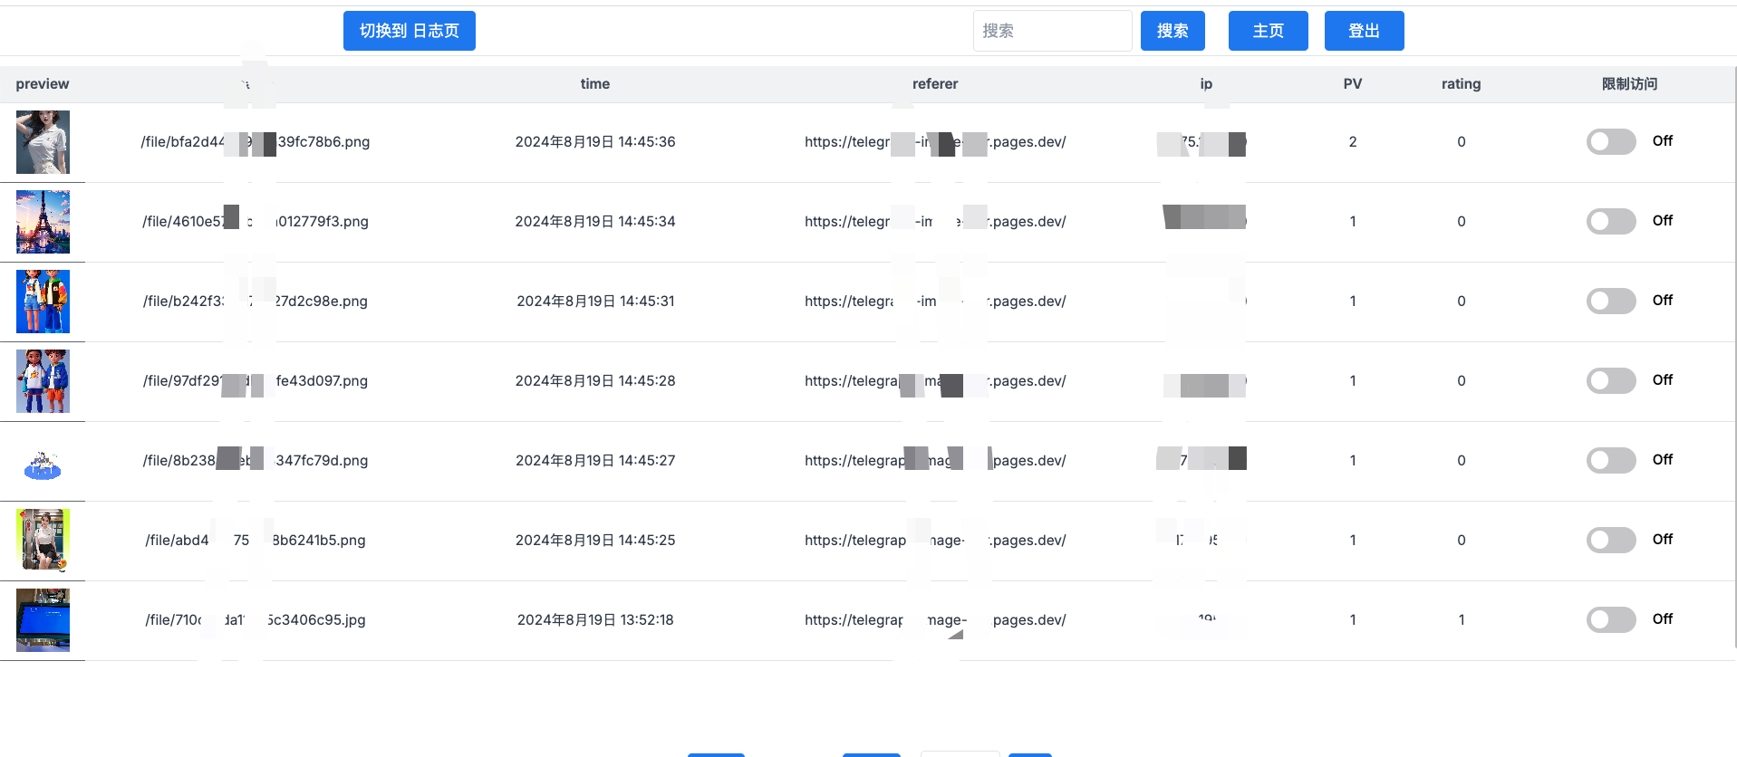Open the woman in white shirt thumbnail
Screen dimensions: 1737x757
pyautogui.click(x=43, y=142)
